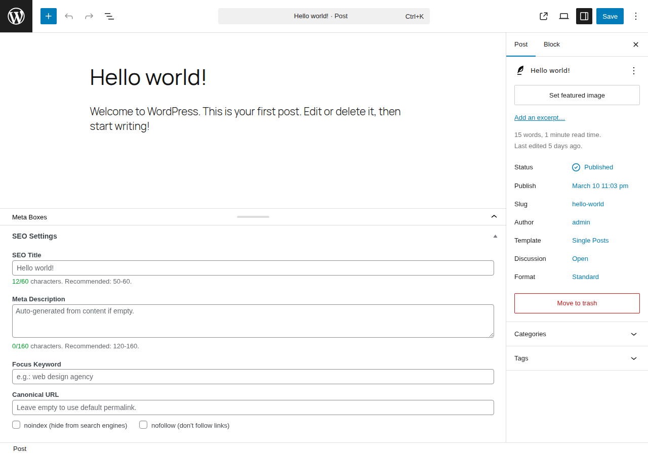The height and width of the screenshot is (455, 648).
Task: Enable the noindex checkbox
Action: 16,425
